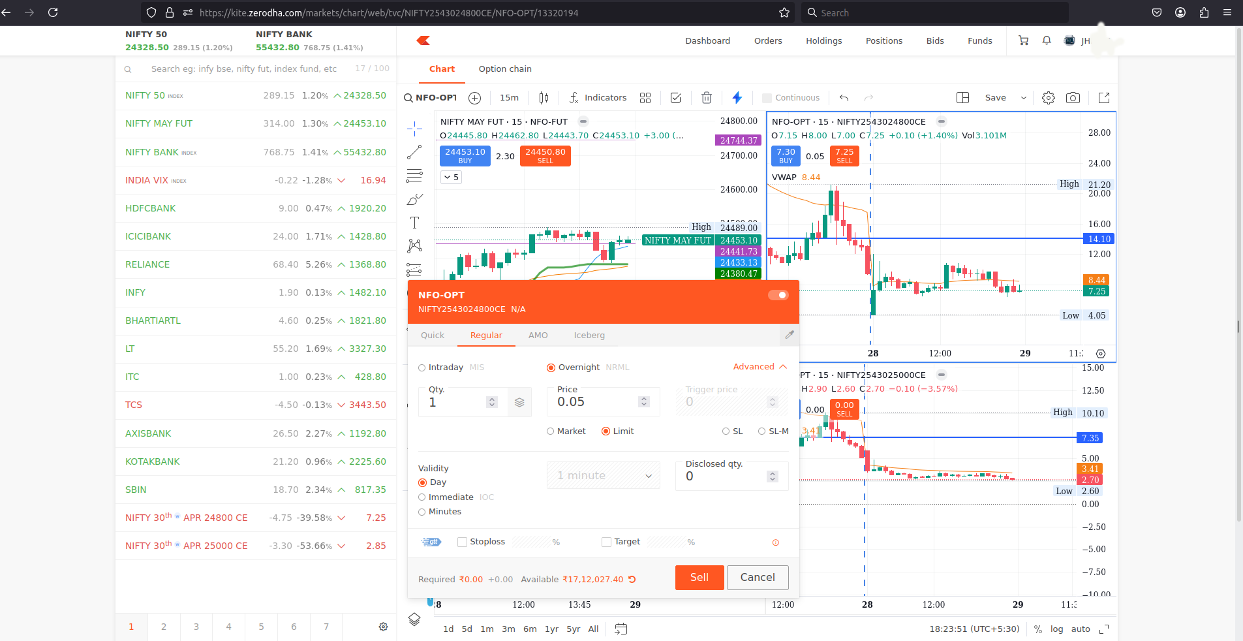The width and height of the screenshot is (1243, 641).
Task: Refresh available margin amount
Action: (x=632, y=580)
